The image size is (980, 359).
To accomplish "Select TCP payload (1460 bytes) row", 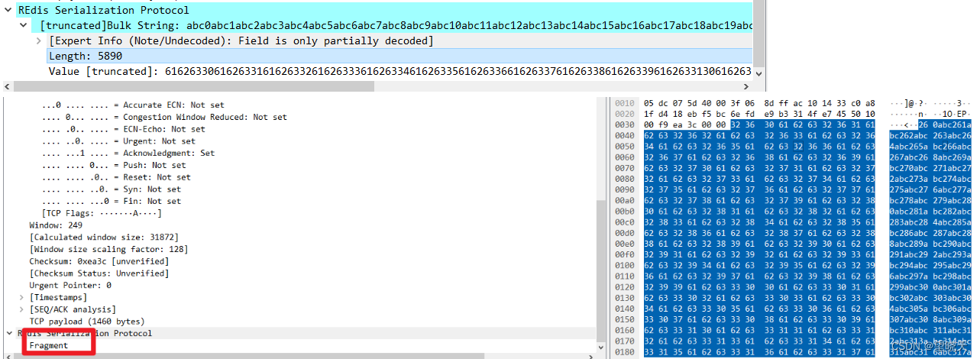I will (86, 322).
